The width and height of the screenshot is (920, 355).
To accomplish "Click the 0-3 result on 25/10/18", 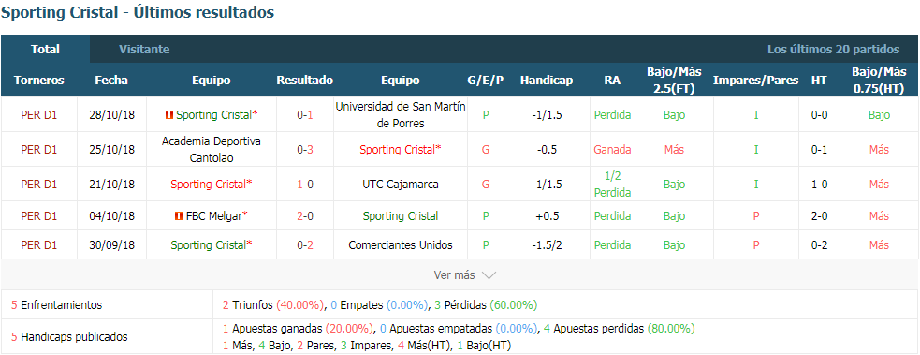I will (305, 150).
